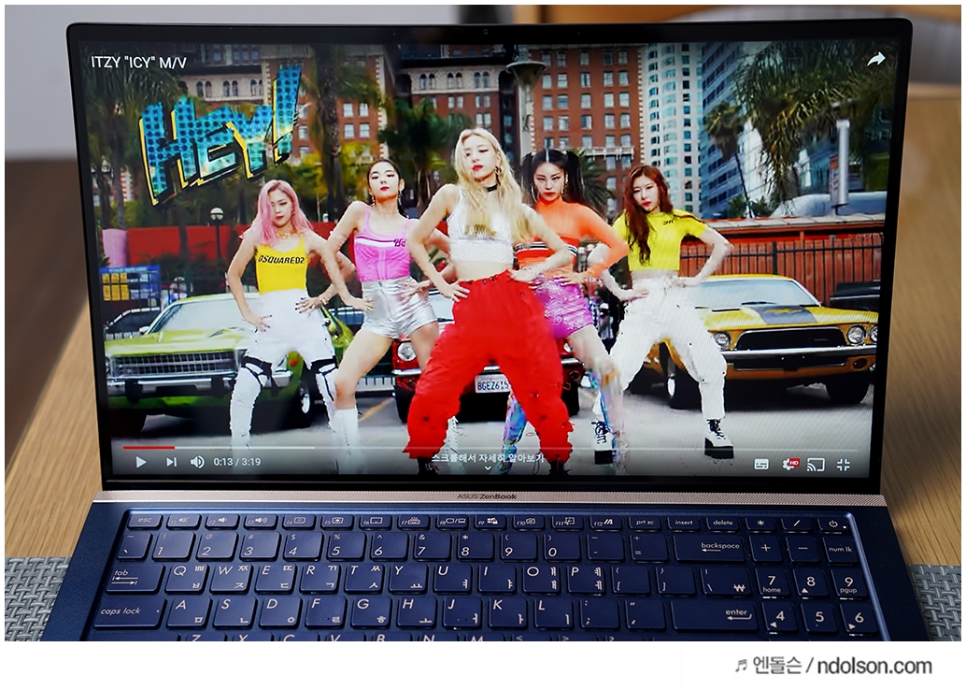
Task: Open the HD settings gear
Action: [x=789, y=464]
